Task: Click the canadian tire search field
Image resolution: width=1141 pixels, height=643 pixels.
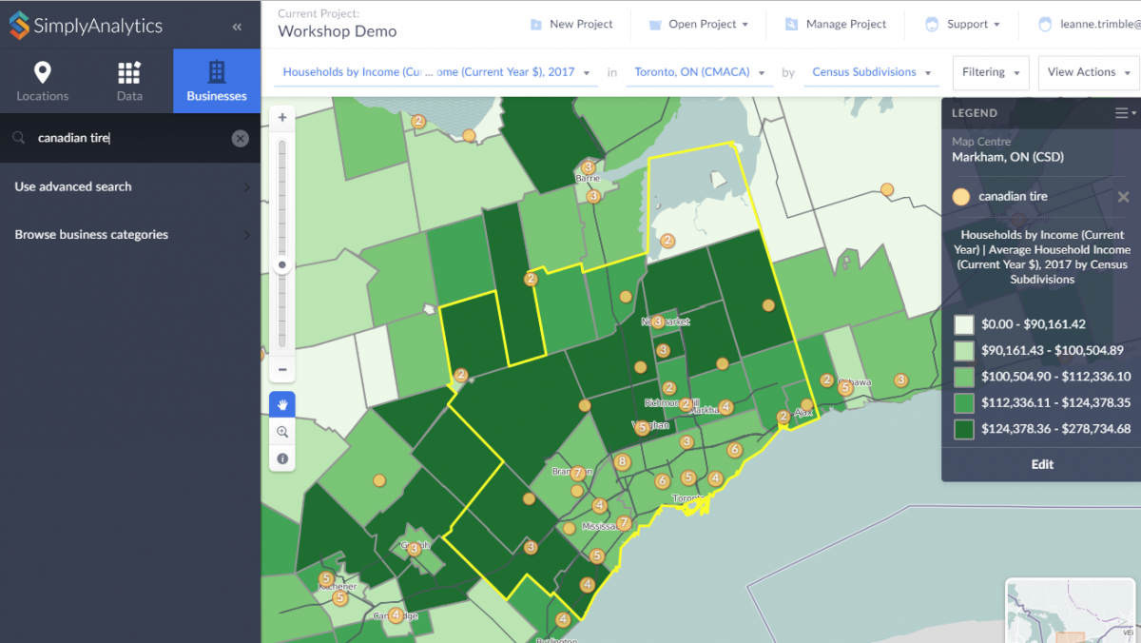Action: (128, 139)
